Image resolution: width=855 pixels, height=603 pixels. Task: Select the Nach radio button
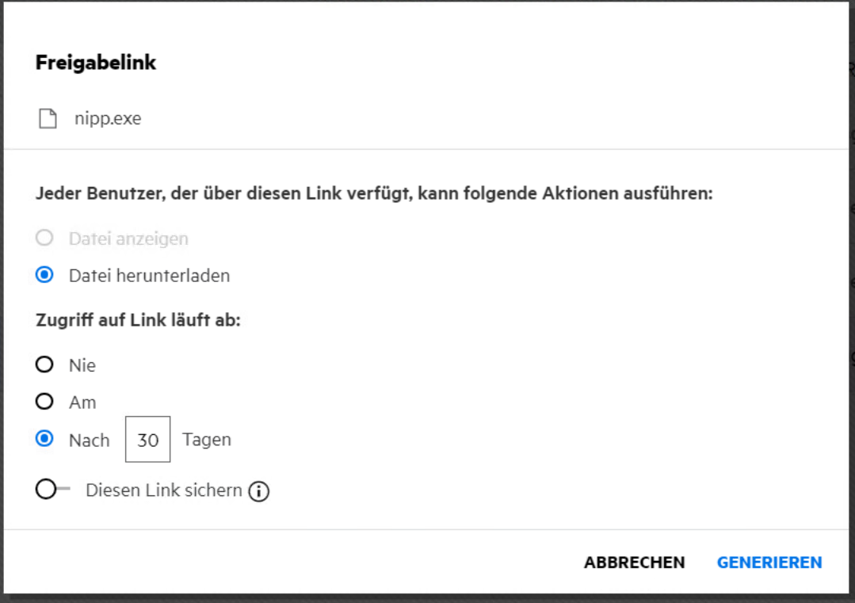[x=45, y=439]
